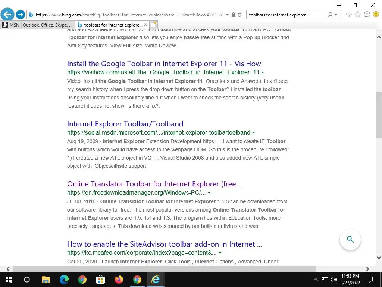Open Install the Google Toolbar VisiHow result
The height and width of the screenshot is (287, 382).
pos(164,64)
